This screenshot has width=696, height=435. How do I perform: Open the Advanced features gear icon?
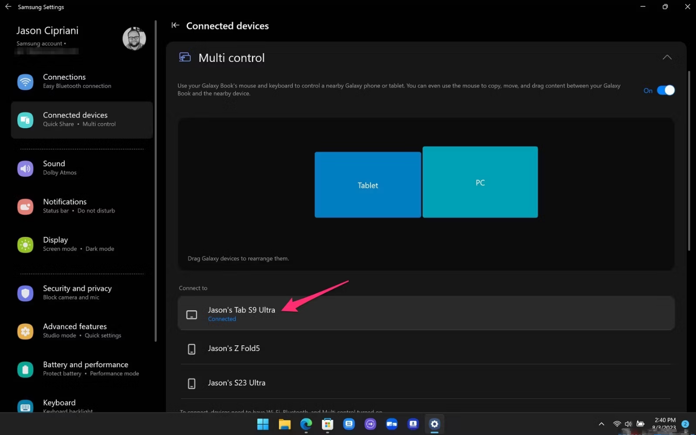pos(25,331)
